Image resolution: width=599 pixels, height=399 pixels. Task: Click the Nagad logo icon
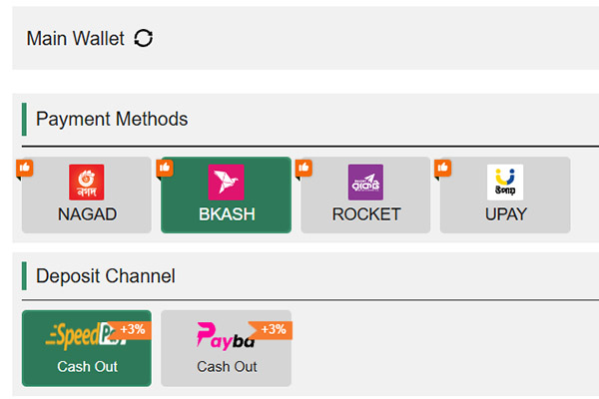[87, 183]
